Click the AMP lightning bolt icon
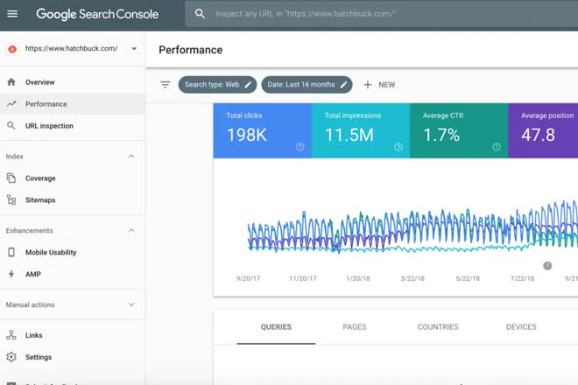 click(11, 274)
